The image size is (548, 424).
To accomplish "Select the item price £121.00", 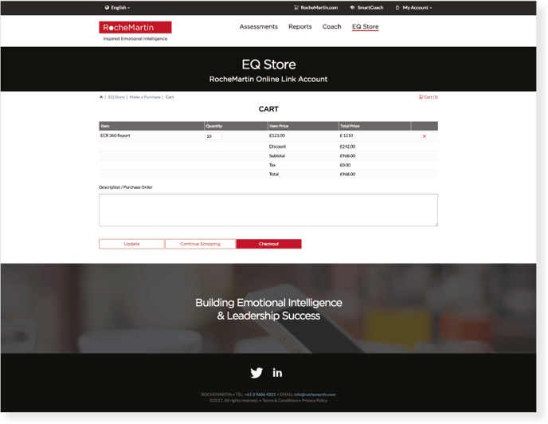I will pos(277,135).
